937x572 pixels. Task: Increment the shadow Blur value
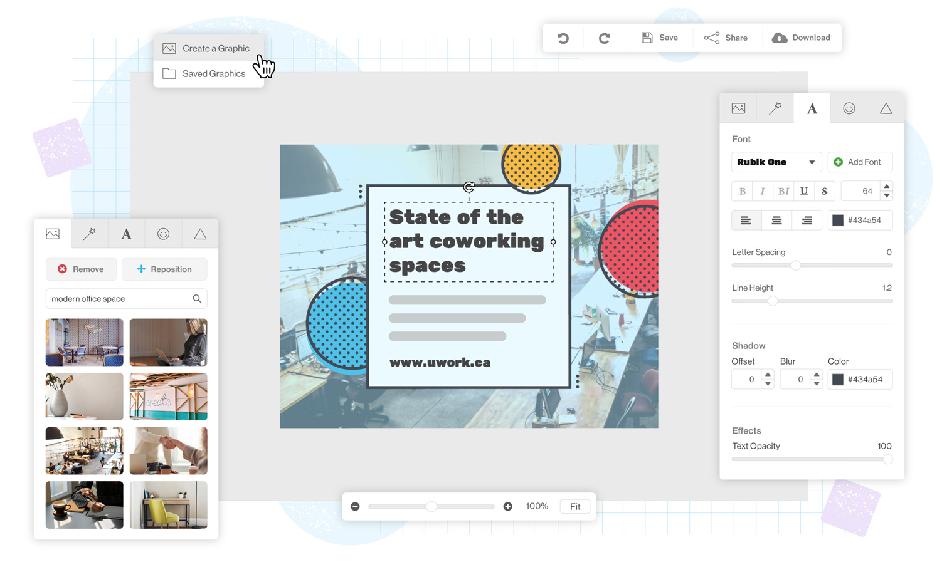(x=817, y=375)
